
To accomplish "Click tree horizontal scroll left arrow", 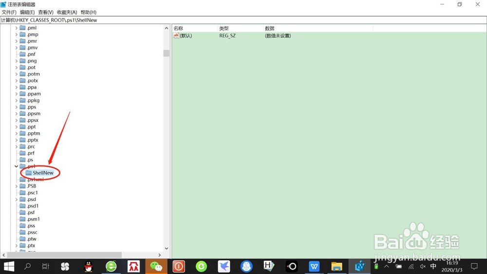I will coord(3,255).
